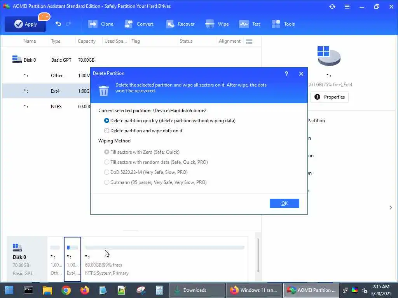398x298 pixels.
Task: Select the Other partition block in disk map
Action: [56, 259]
